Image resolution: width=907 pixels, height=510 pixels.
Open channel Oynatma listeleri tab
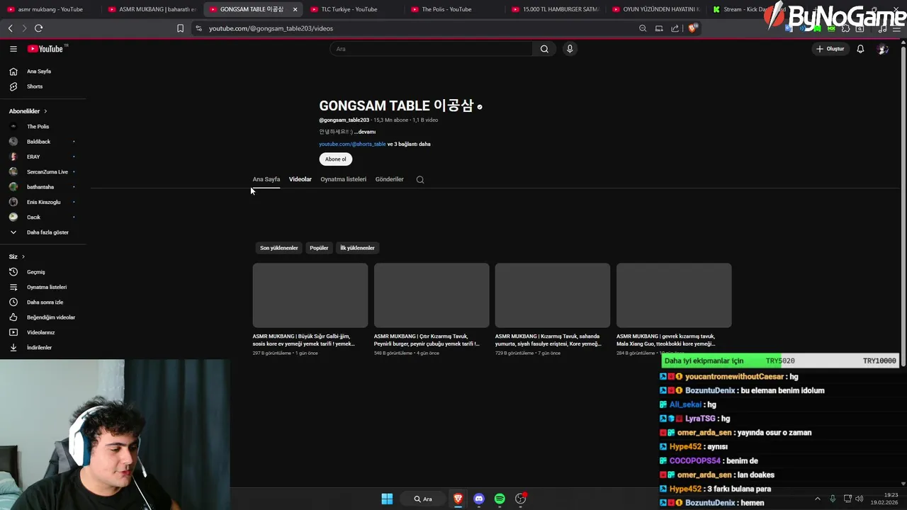[343, 179]
